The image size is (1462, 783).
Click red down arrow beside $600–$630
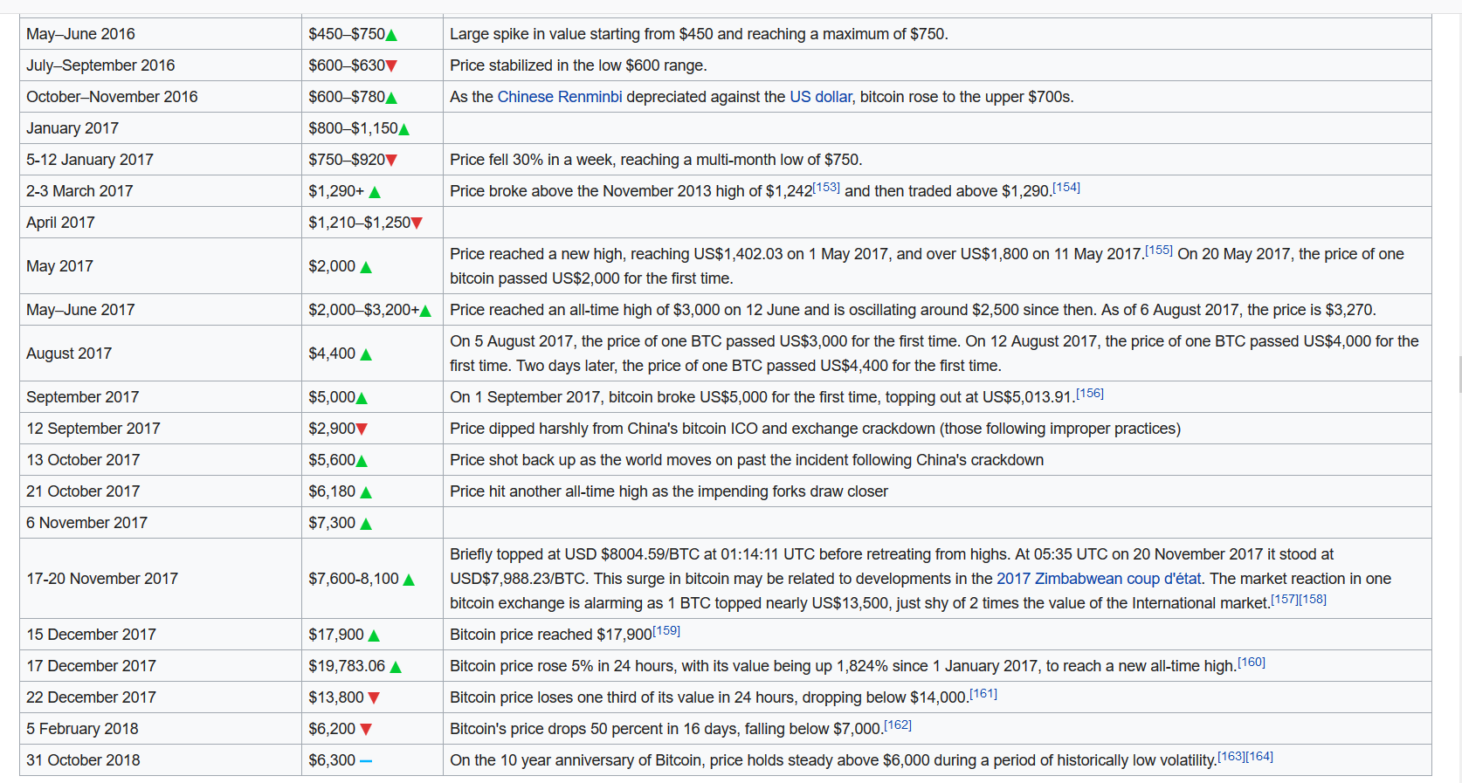tap(391, 66)
